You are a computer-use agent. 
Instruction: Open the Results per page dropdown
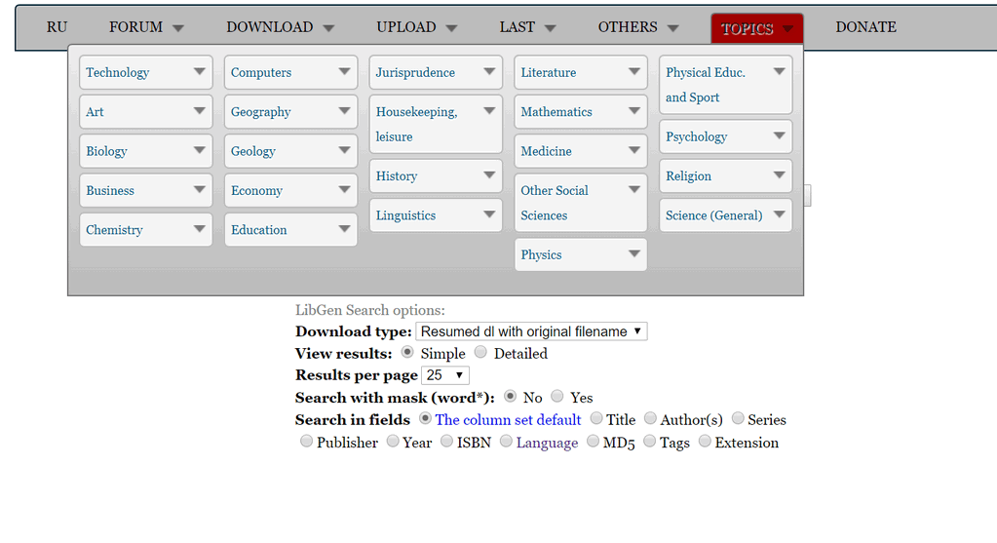click(445, 375)
